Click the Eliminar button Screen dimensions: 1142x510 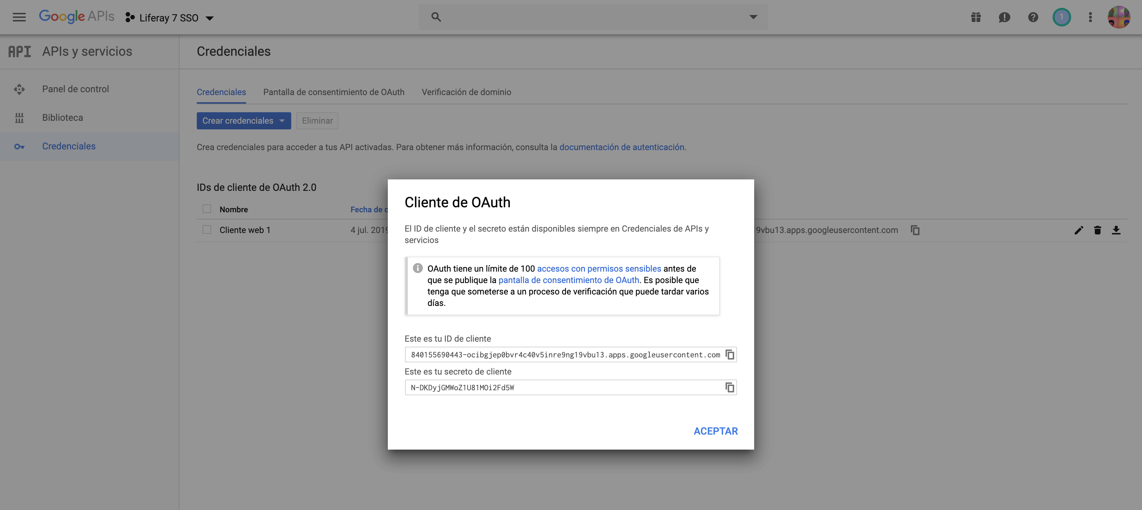[317, 120]
